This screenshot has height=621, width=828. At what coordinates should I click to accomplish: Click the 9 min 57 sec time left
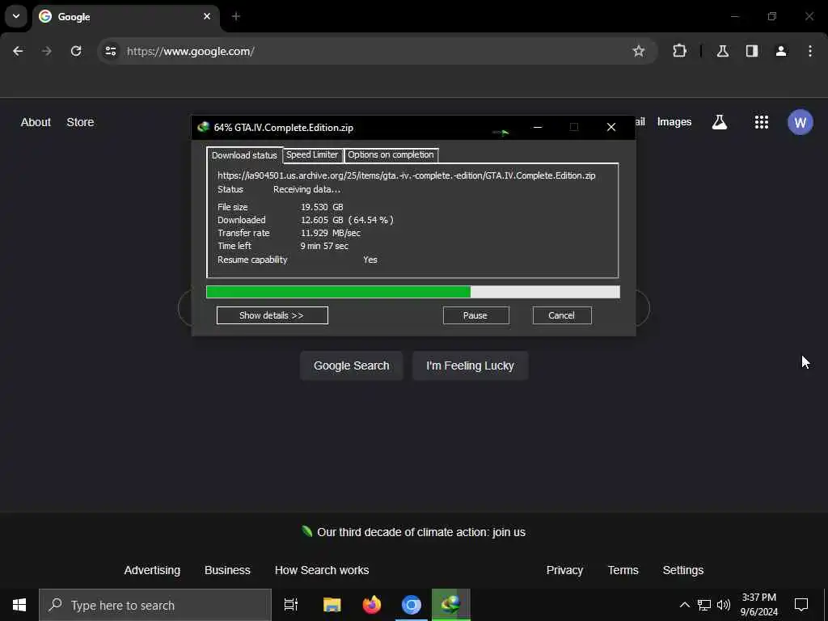click(324, 246)
